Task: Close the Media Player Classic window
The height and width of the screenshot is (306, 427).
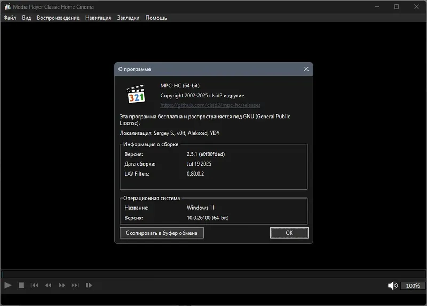Action: 416,6
